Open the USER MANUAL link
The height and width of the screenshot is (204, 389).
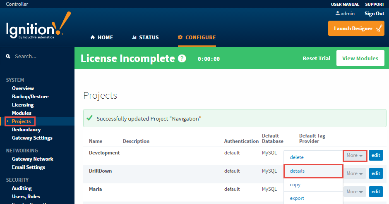point(345,4)
